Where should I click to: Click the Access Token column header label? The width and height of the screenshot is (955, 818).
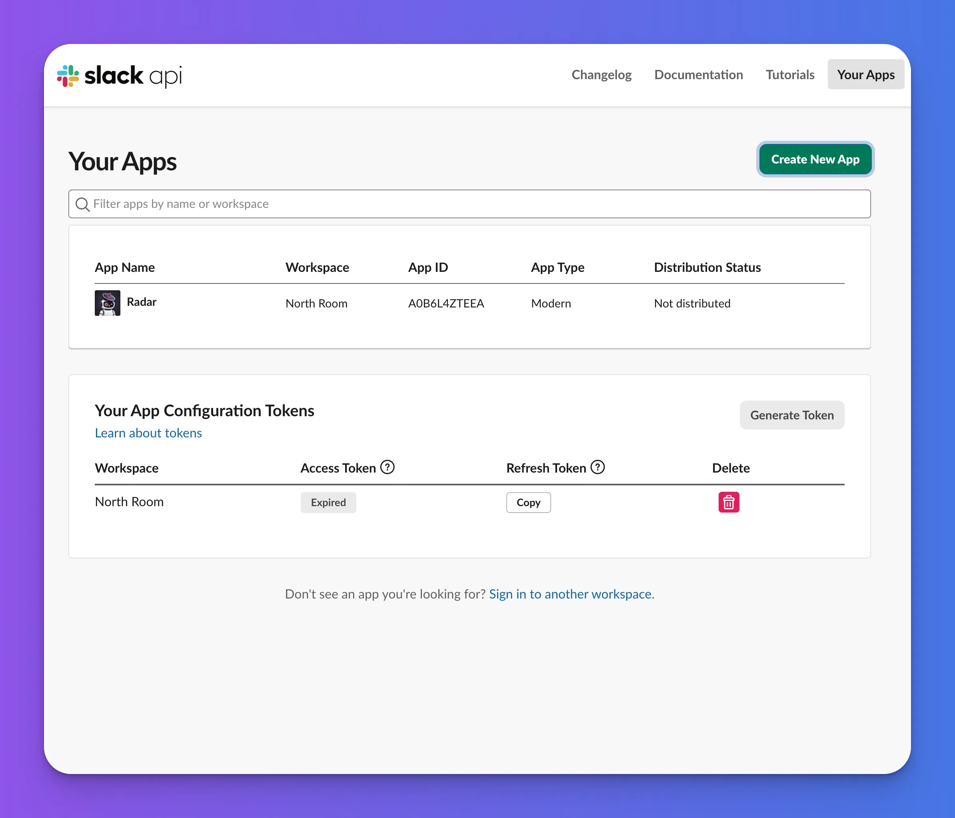coord(338,468)
